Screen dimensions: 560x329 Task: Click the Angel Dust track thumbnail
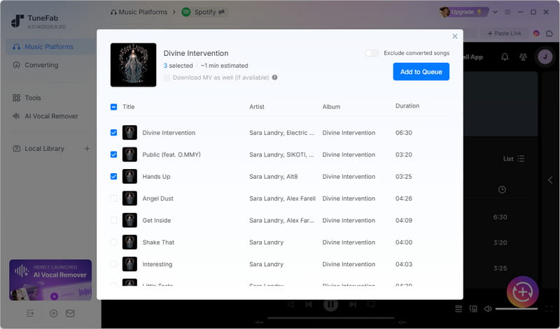pos(129,198)
